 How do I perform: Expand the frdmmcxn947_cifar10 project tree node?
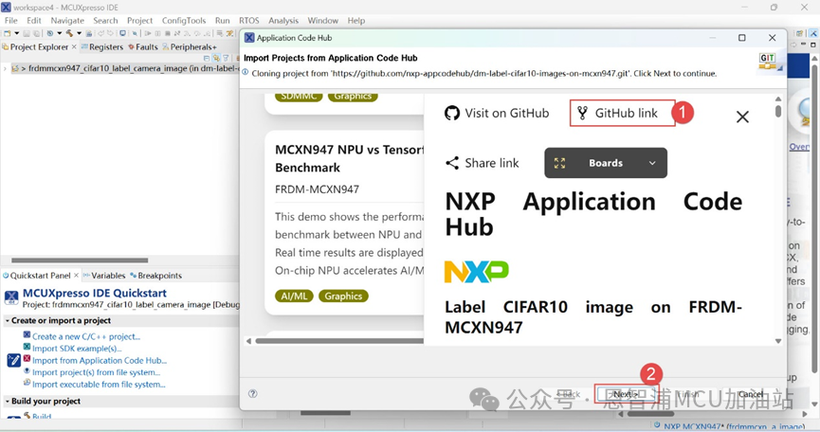tap(5, 68)
